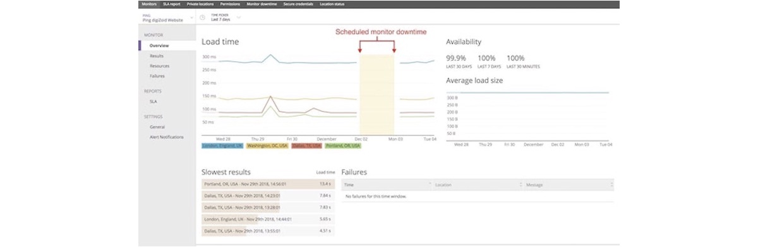758x247 pixels.
Task: Open Dallas result at 13:28:01
Action: click(268, 207)
